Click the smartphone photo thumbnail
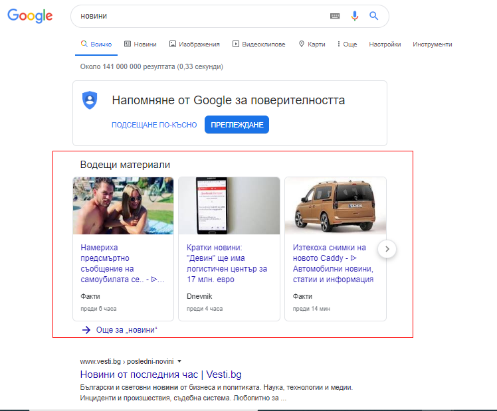497x411 pixels. [x=229, y=206]
